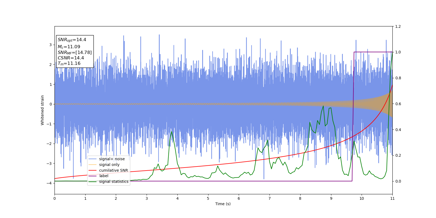Click the blue signal+ noise legend line
This screenshot has width=436, height=218.
tap(93, 159)
